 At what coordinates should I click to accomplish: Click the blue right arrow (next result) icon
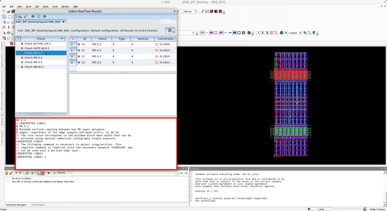tap(45, 16)
